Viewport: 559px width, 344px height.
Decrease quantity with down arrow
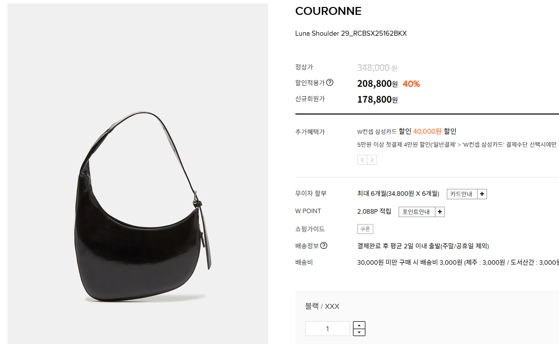pyautogui.click(x=359, y=332)
